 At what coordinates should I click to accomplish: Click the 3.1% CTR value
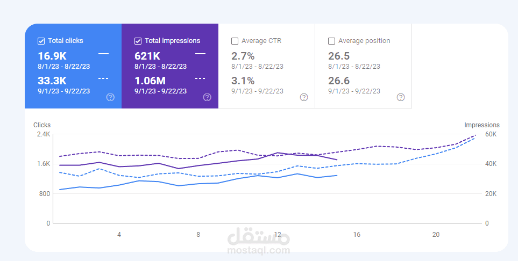click(x=243, y=81)
